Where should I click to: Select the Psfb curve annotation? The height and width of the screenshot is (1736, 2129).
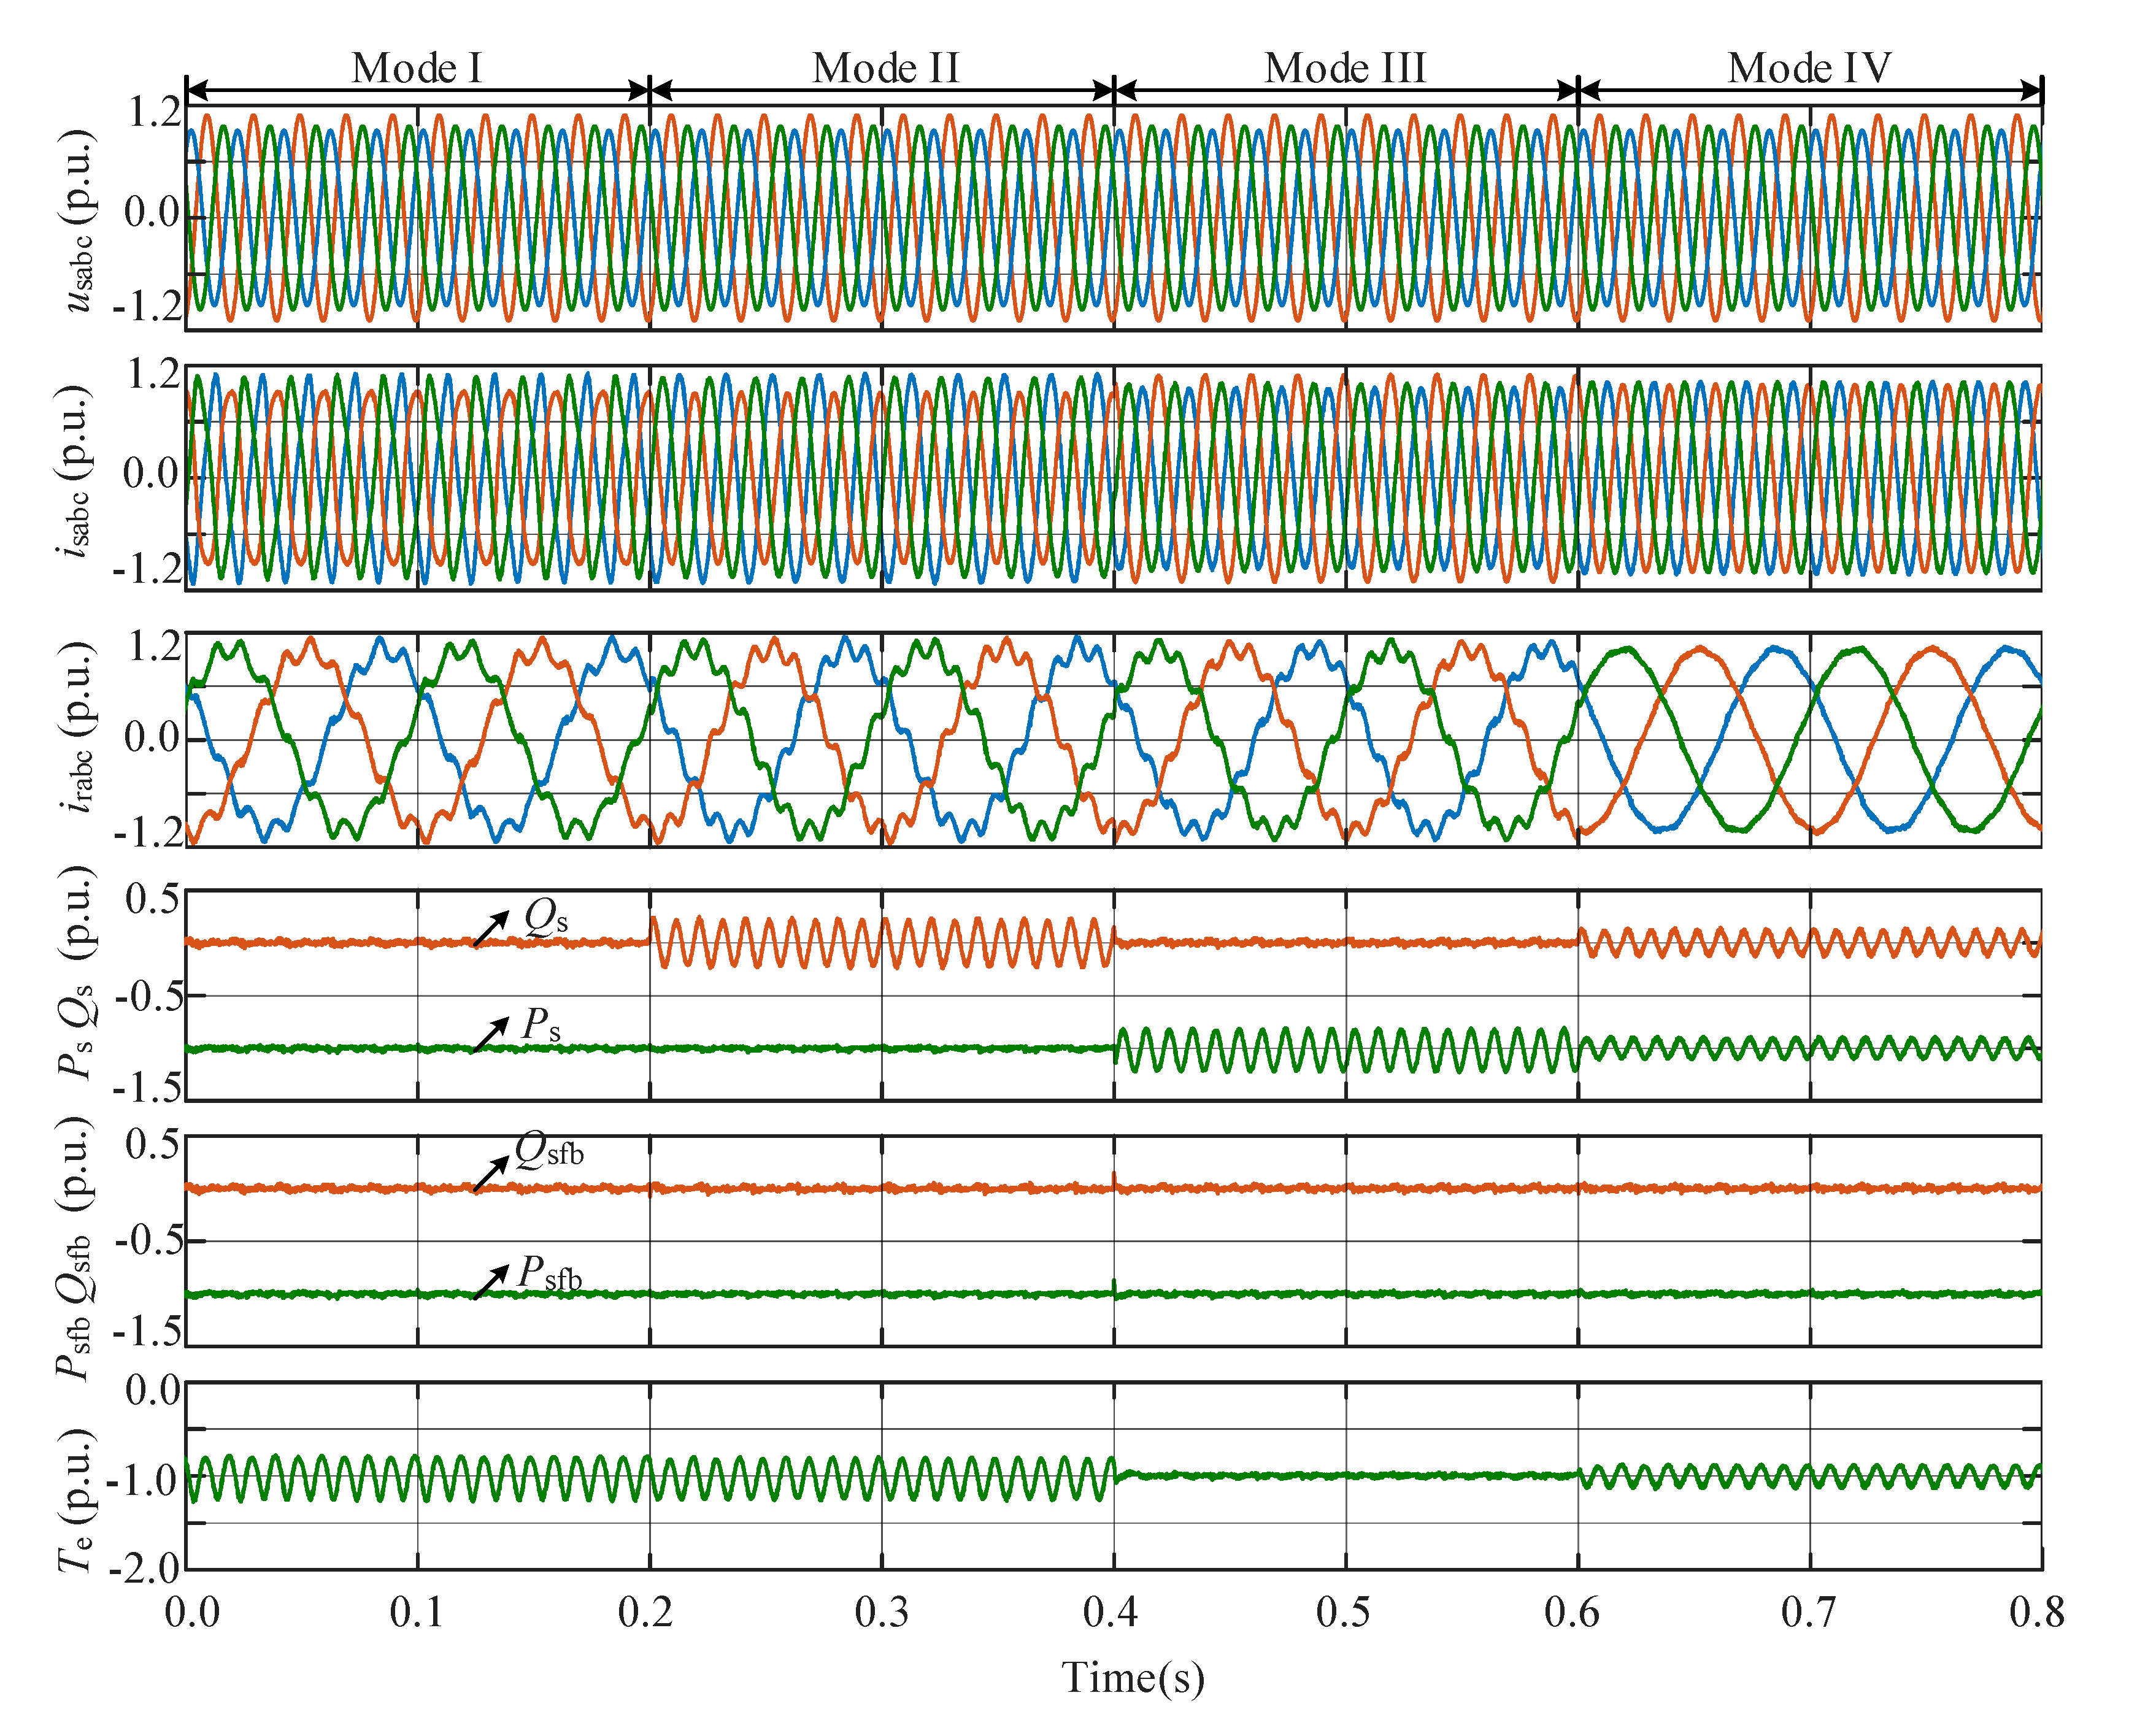pos(549,1274)
